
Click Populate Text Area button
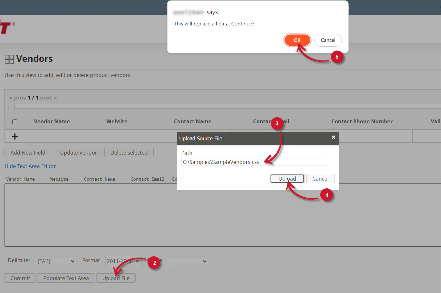tap(66, 278)
